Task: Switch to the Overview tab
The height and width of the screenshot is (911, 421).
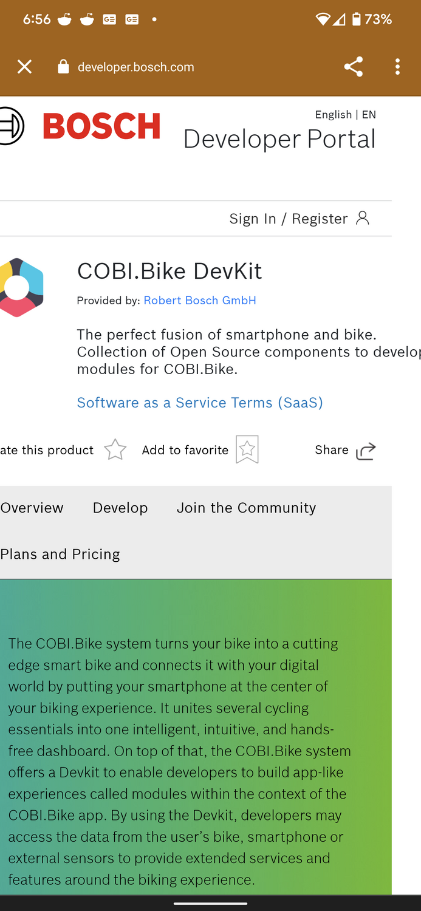Action: [32, 508]
